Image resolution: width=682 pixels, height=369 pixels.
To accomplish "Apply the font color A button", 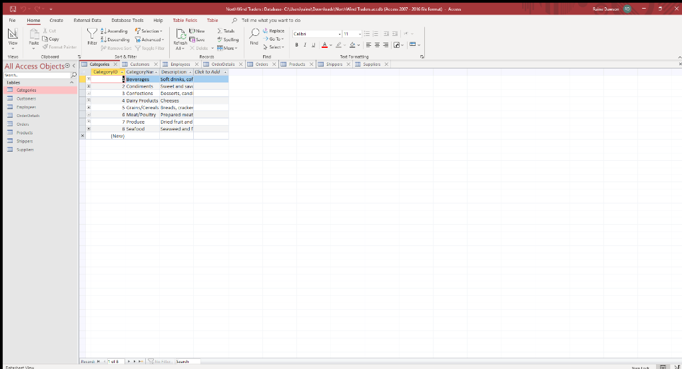I will [x=324, y=45].
